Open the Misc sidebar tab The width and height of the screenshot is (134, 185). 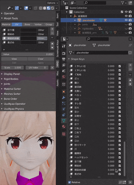pyautogui.click(x=58, y=73)
